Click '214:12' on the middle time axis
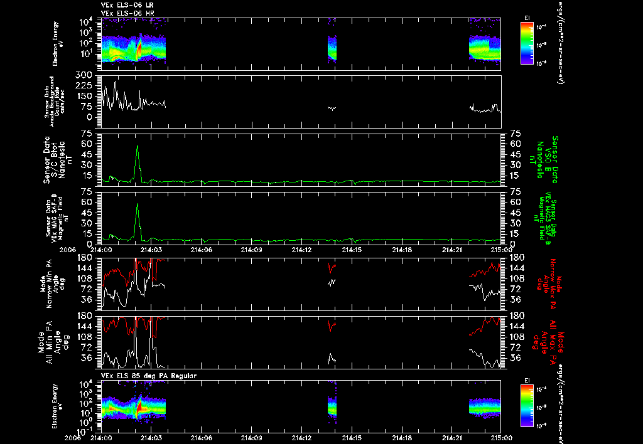 [301, 250]
